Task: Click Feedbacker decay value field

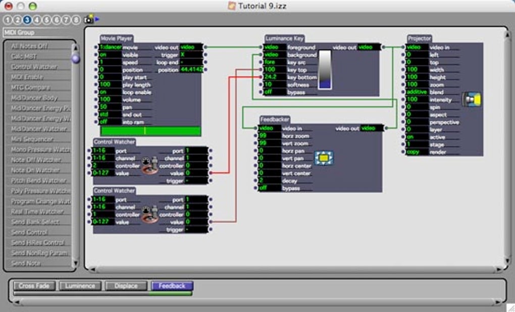Action: coord(270,181)
